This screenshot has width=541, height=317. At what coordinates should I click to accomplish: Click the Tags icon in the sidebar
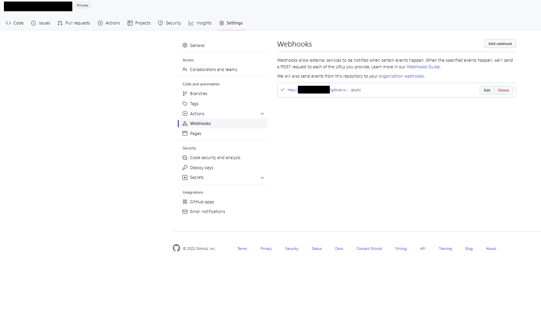tap(185, 104)
